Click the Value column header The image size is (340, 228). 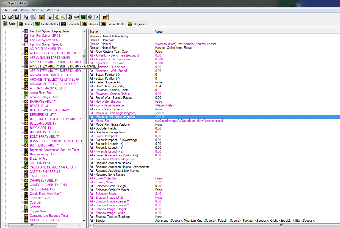click(x=247, y=31)
